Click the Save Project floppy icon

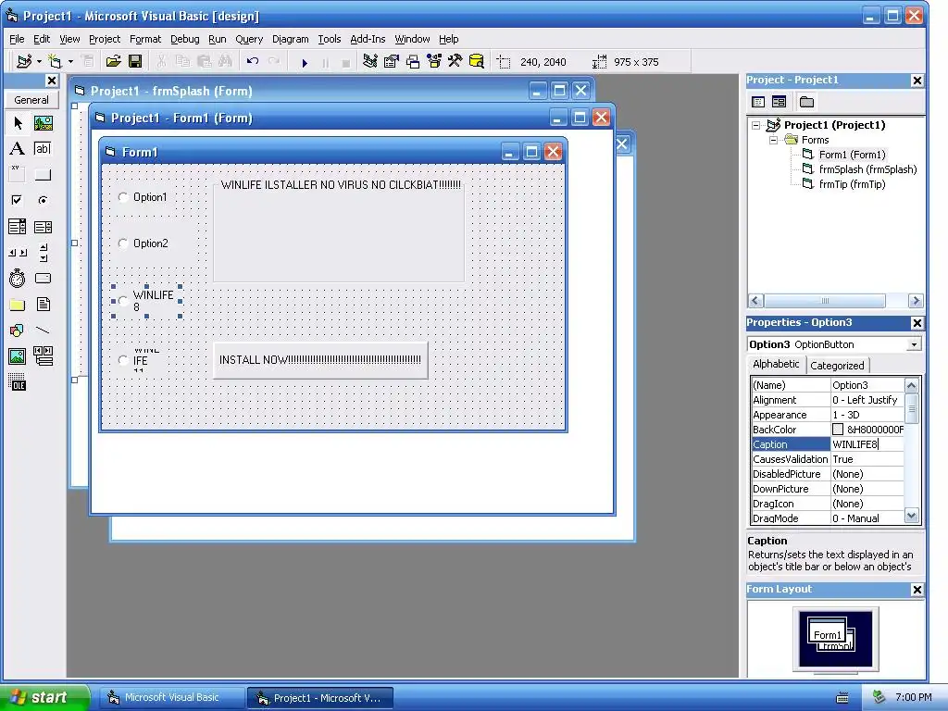coord(135,61)
